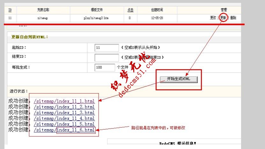
Task: Click the DedeCMS 提示信息 panel header
Action: (x=178, y=144)
